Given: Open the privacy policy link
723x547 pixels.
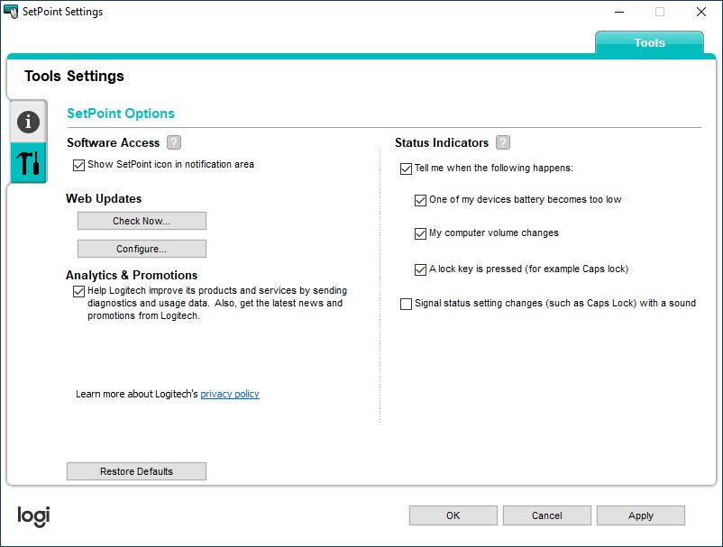Looking at the screenshot, I should pyautogui.click(x=230, y=394).
